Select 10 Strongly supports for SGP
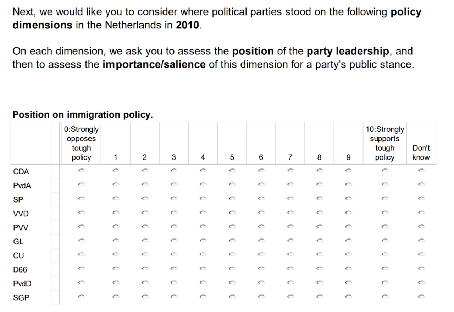Image resolution: width=454 pixels, height=312 pixels. pos(384,296)
